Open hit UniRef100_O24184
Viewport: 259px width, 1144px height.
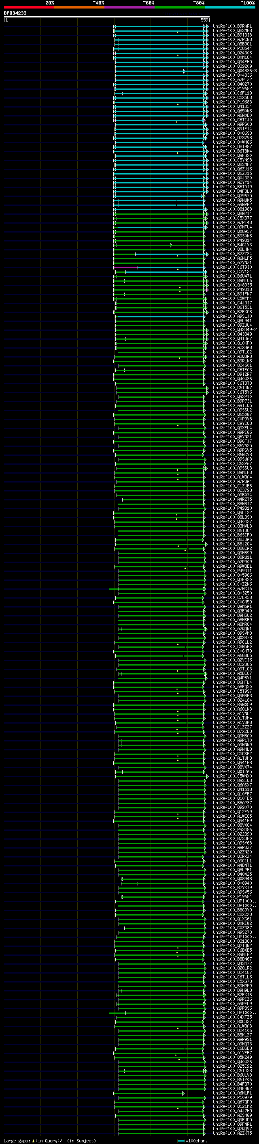[x=232, y=700]
